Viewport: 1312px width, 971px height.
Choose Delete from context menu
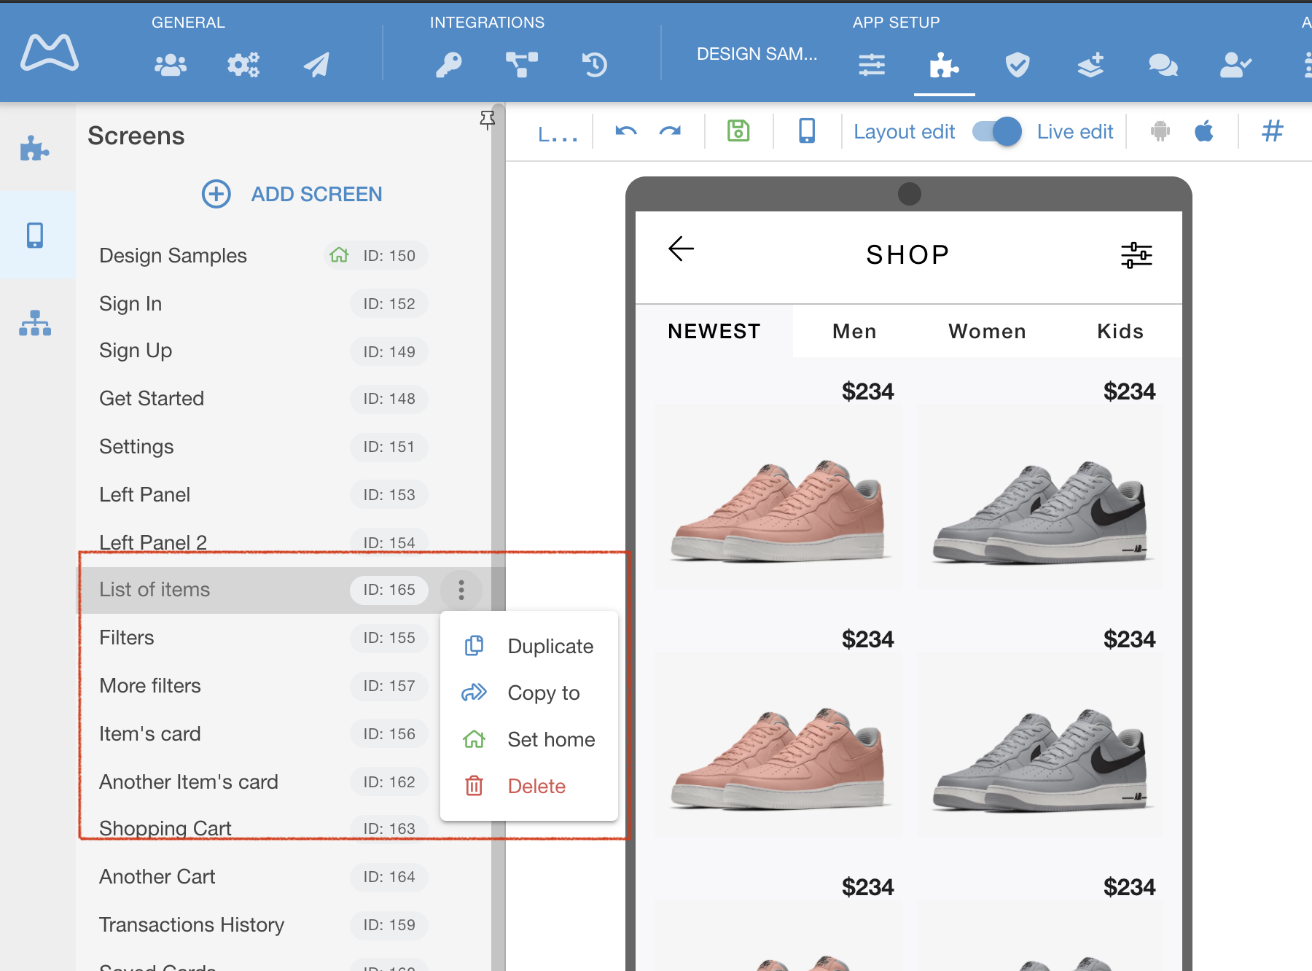pyautogui.click(x=529, y=787)
